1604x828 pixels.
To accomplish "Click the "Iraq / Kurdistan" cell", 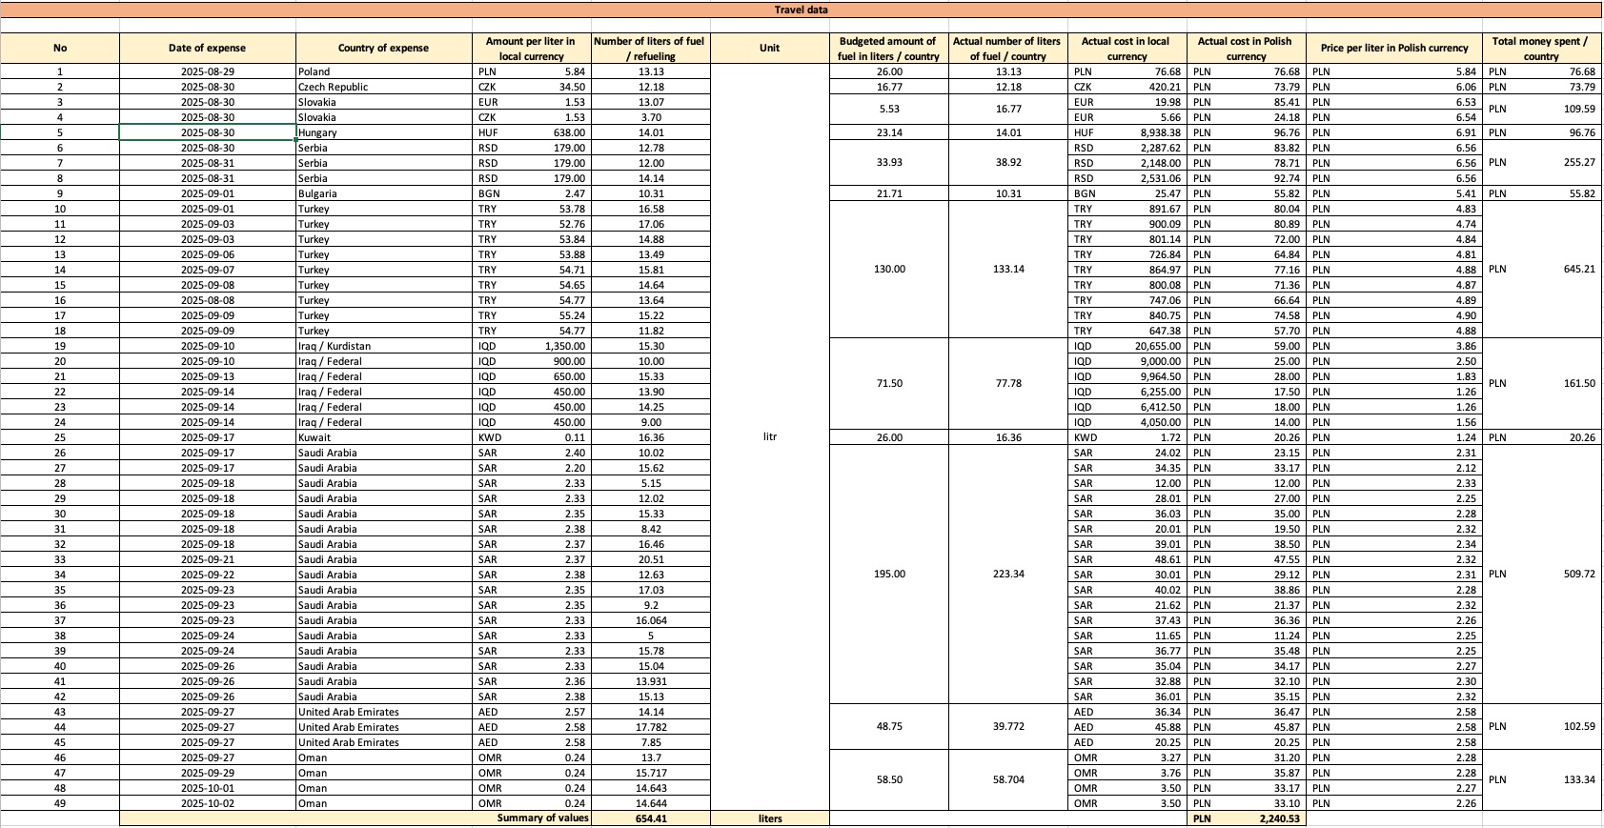I will 335,346.
